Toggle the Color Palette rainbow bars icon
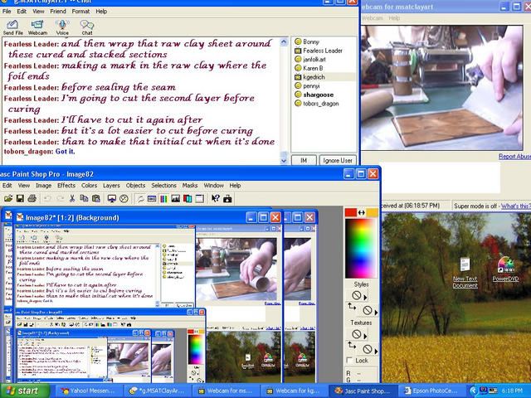531x398 pixels. [163, 199]
